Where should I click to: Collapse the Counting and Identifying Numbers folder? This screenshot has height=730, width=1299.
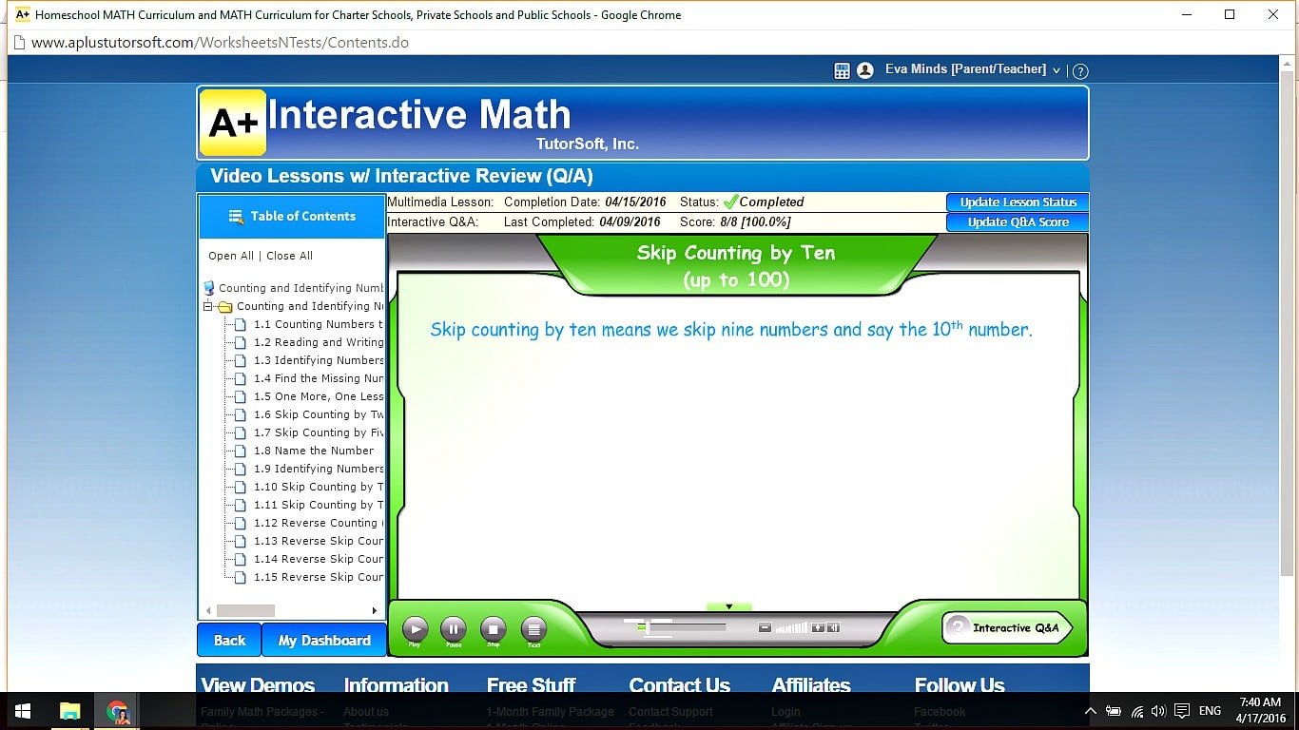coord(207,306)
